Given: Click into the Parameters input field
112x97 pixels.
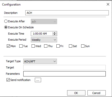Looking at the screenshot, I should [64, 74].
